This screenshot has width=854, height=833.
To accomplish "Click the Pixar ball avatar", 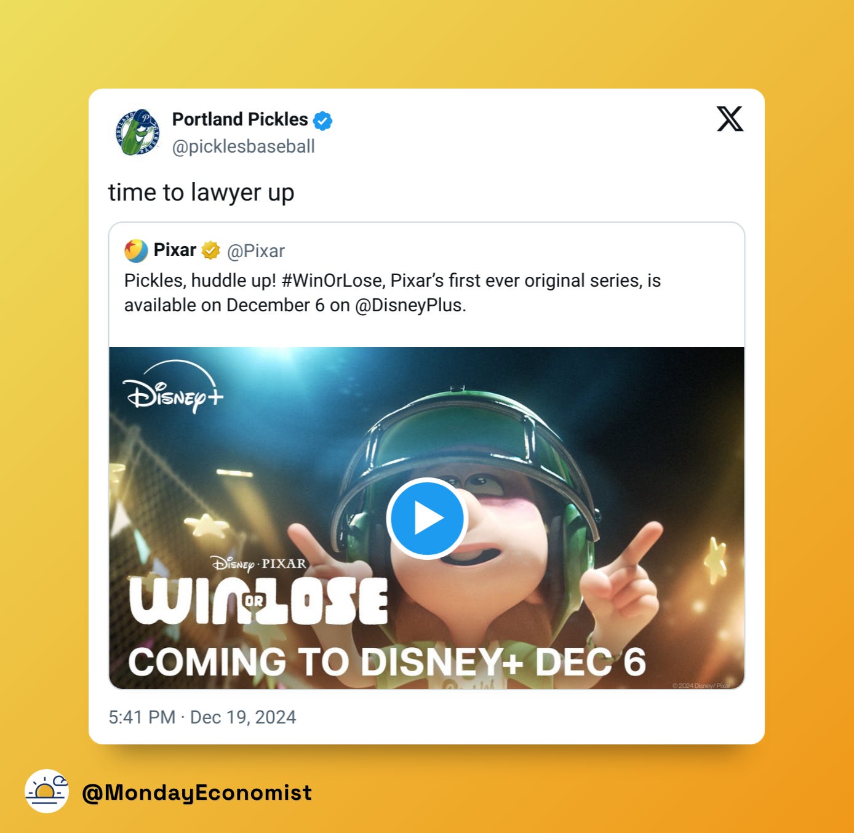I will [x=136, y=250].
